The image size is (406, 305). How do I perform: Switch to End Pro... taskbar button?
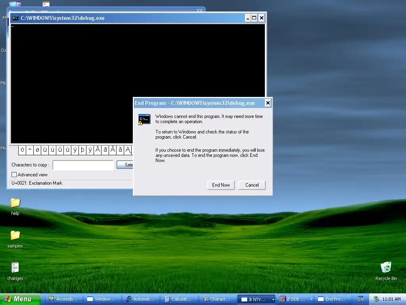tap(333, 299)
